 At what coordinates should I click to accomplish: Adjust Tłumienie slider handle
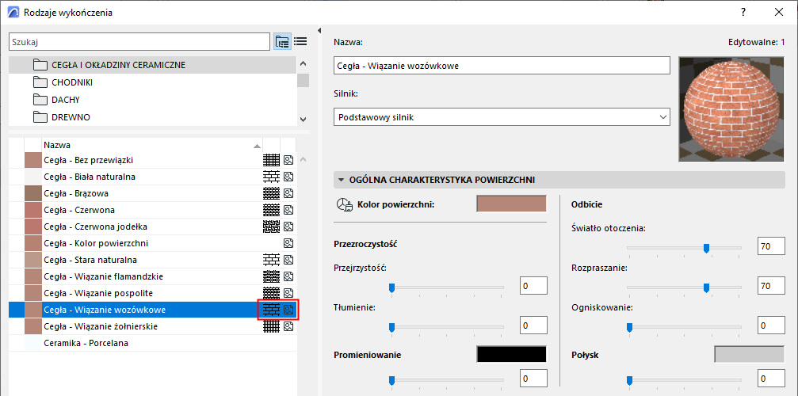click(x=392, y=327)
